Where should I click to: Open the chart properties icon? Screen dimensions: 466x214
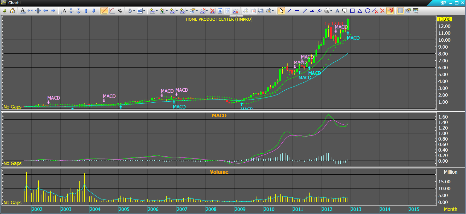pyautogui.click(x=408, y=11)
